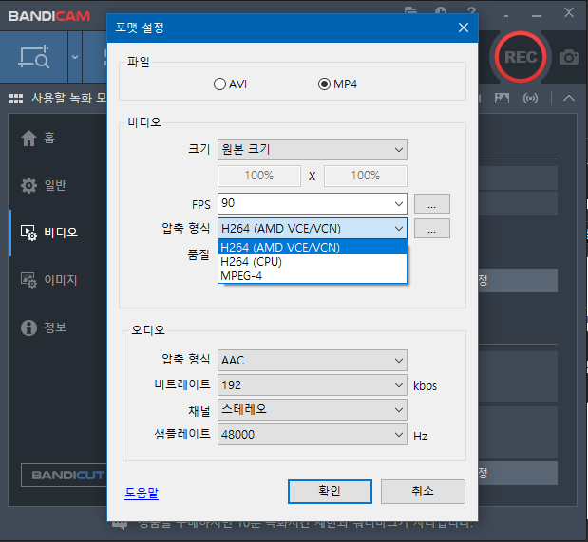Click the BANDICUT button
This screenshot has height=542, width=588.
(64, 475)
